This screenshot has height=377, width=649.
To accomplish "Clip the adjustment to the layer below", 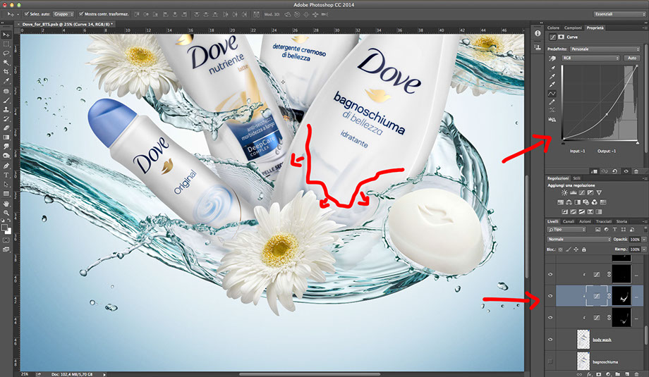I will [595, 171].
